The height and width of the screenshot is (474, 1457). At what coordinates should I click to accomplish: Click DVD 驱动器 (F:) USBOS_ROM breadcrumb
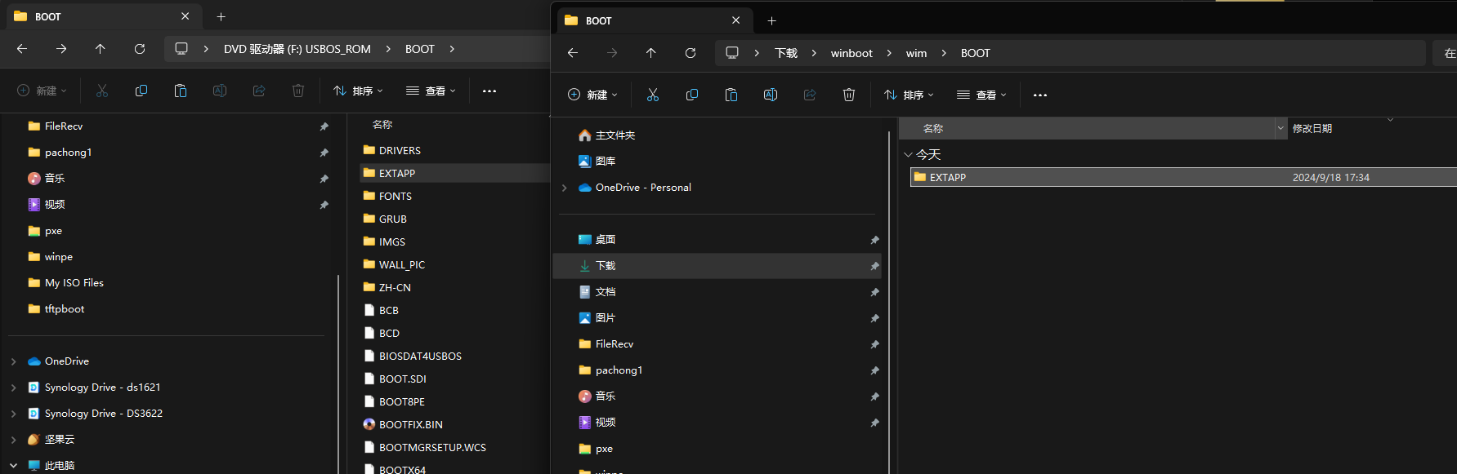[297, 49]
